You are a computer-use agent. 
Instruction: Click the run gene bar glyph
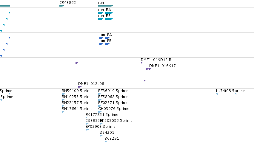105,6
